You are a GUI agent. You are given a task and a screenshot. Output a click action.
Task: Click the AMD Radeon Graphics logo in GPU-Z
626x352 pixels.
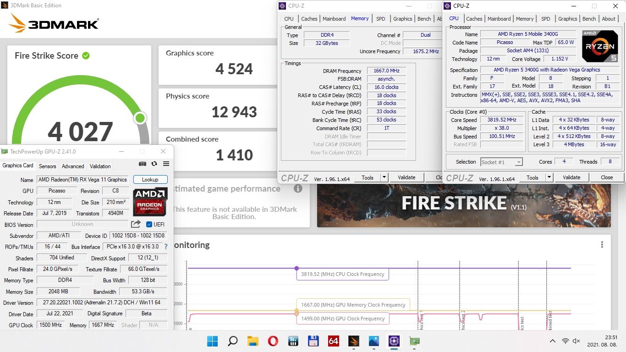[150, 202]
